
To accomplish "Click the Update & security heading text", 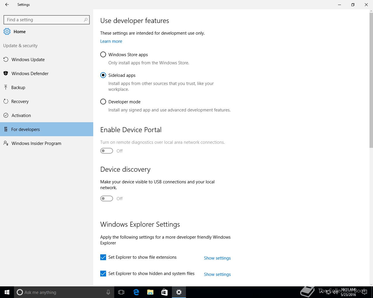I will 20,46.
